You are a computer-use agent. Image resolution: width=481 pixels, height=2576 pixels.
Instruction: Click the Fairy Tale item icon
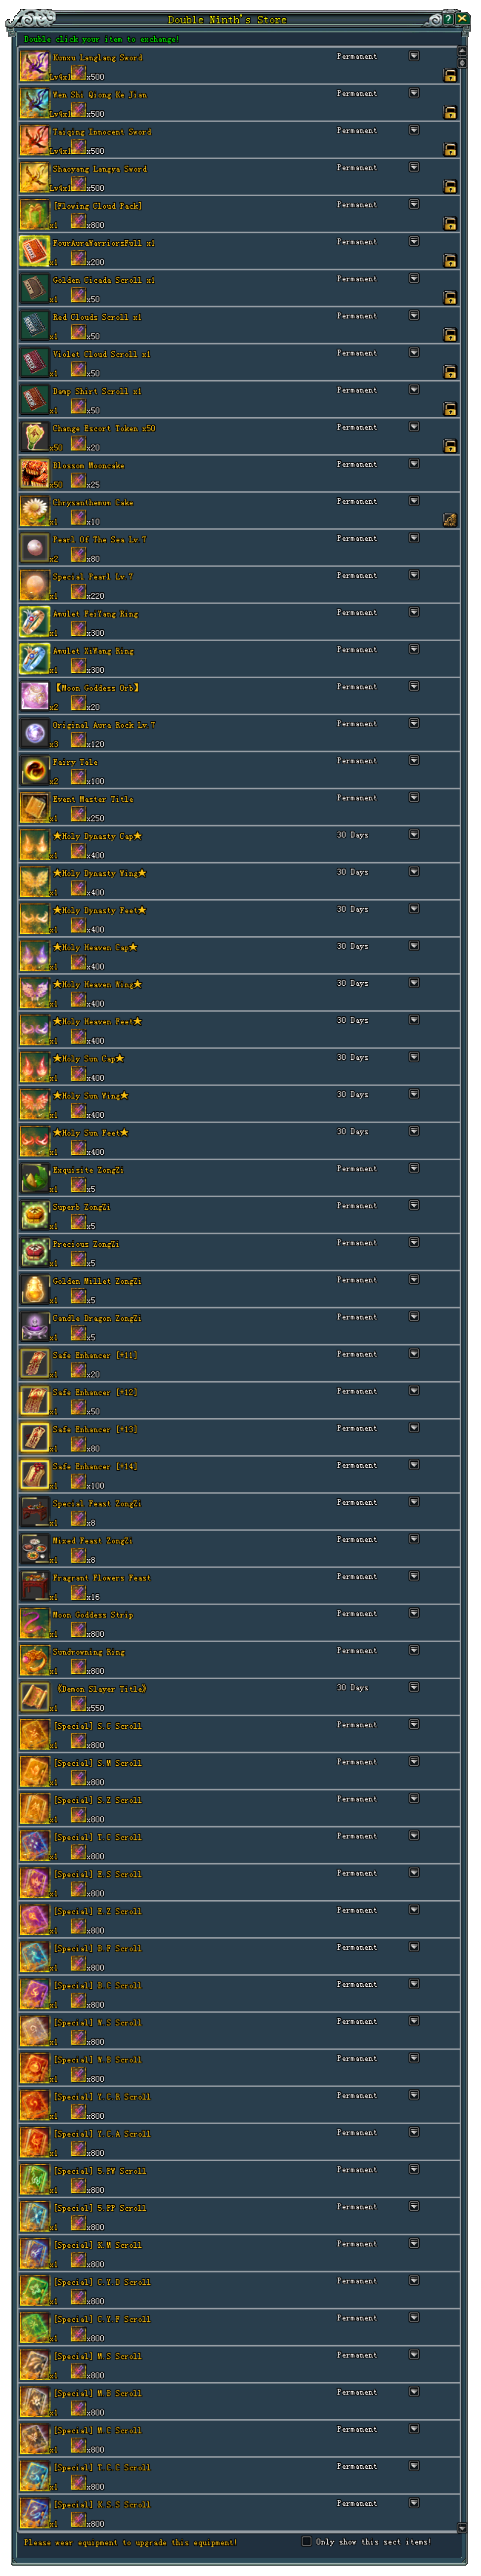pos(35,770)
